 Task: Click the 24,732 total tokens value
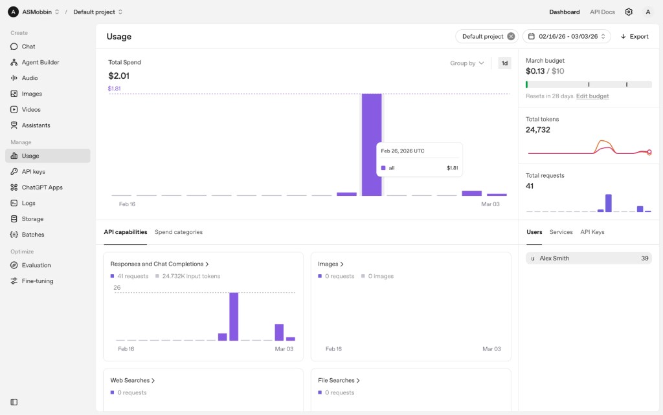tap(538, 130)
